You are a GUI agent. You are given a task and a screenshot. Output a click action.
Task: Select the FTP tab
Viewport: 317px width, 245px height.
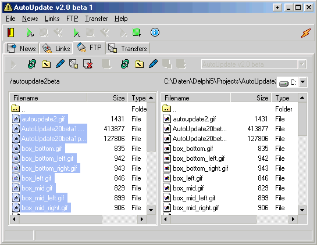[89, 48]
